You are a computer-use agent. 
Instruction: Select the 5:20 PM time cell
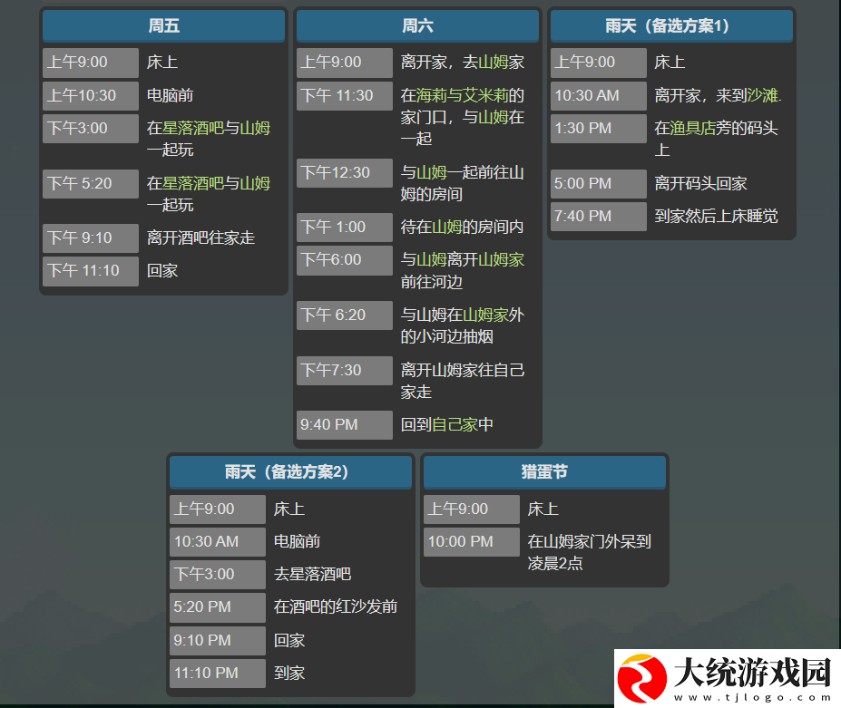[218, 606]
